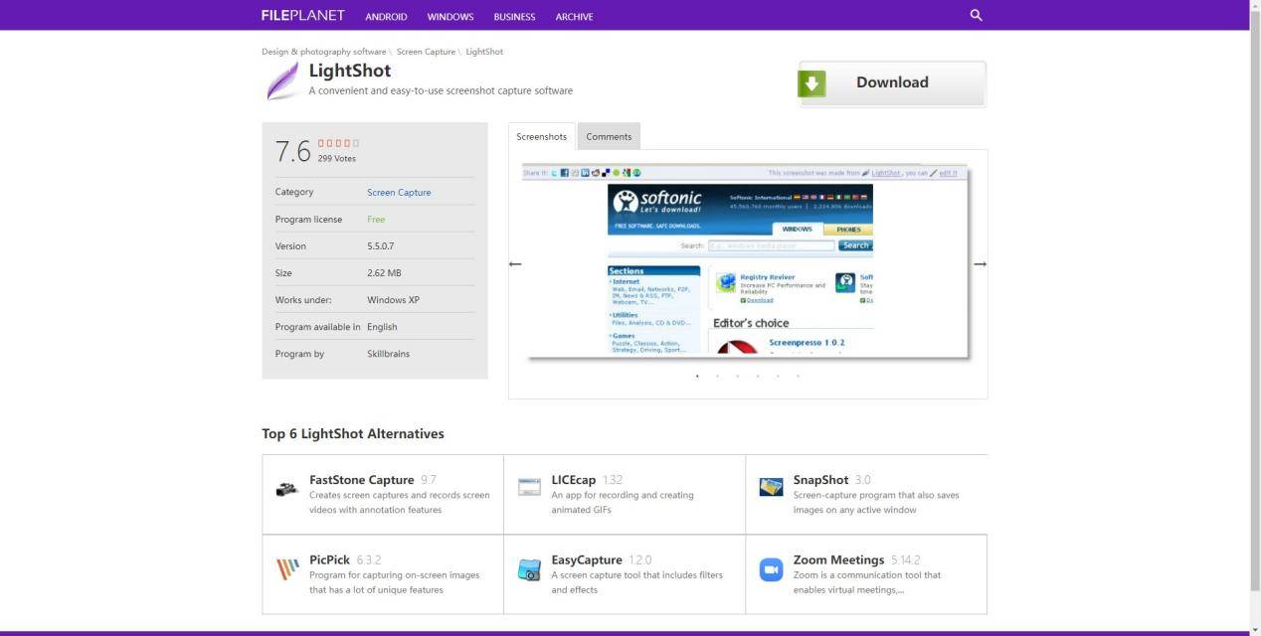
Task: Click the 'Free' license value
Action: coord(376,220)
